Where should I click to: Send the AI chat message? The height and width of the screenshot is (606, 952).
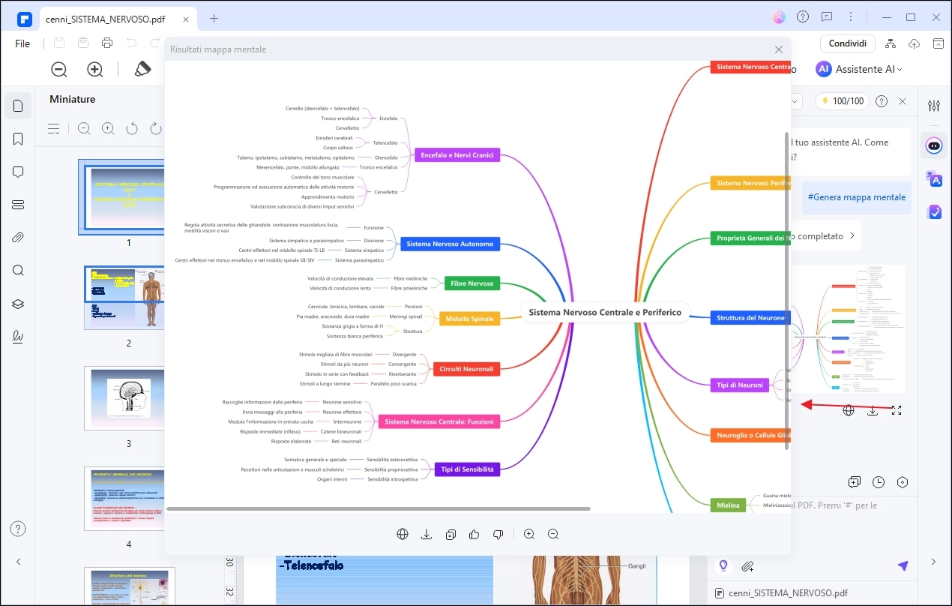pos(903,565)
